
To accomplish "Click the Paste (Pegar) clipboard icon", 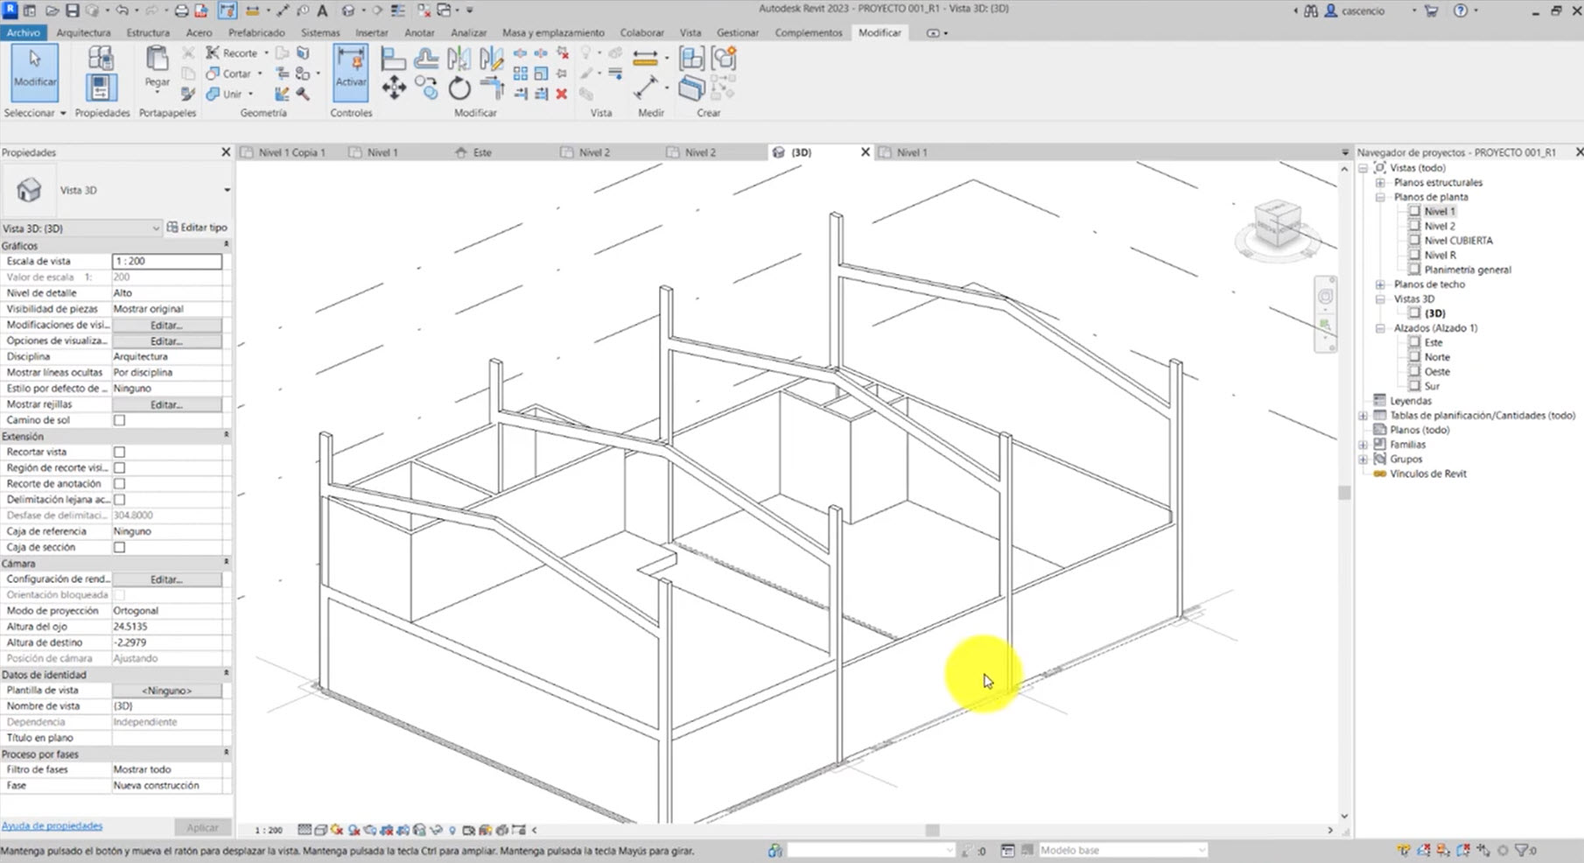I will click(x=158, y=67).
